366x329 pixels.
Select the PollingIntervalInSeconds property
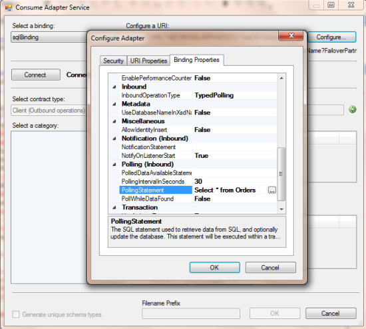(x=156, y=182)
